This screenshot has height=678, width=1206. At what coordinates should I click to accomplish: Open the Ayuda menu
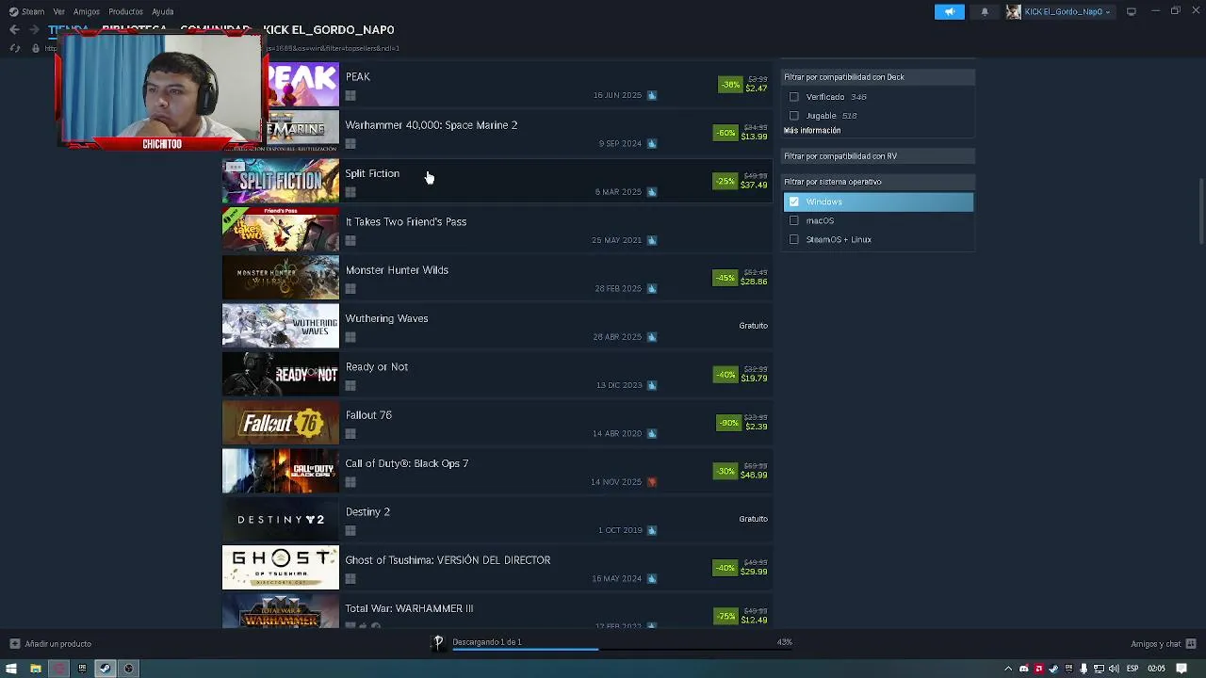click(163, 11)
